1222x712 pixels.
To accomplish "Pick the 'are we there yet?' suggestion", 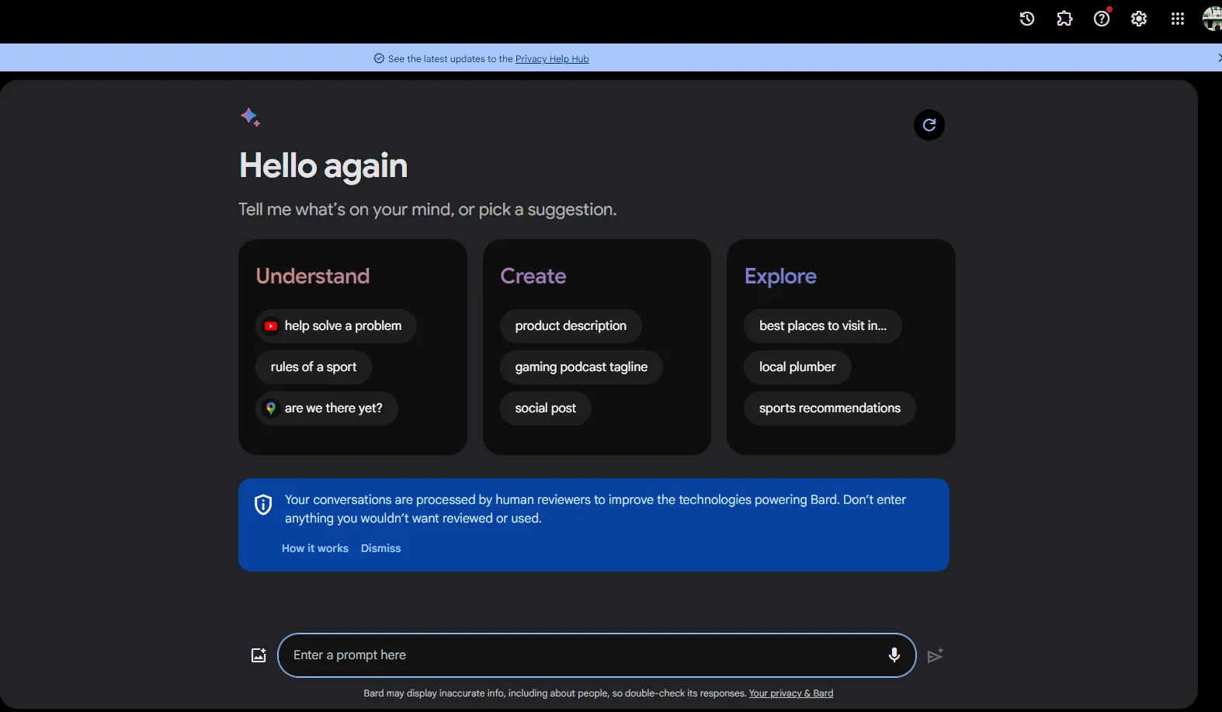I will [326, 408].
